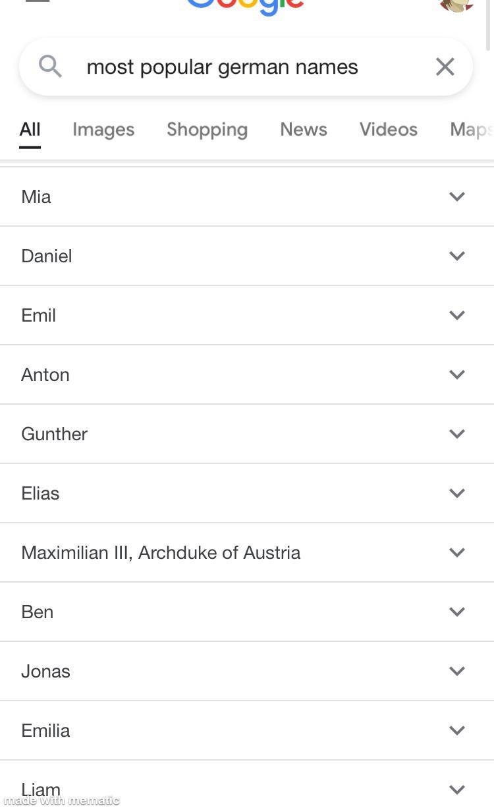Image resolution: width=494 pixels, height=808 pixels.
Task: Click the Ben name text
Action: (x=38, y=612)
